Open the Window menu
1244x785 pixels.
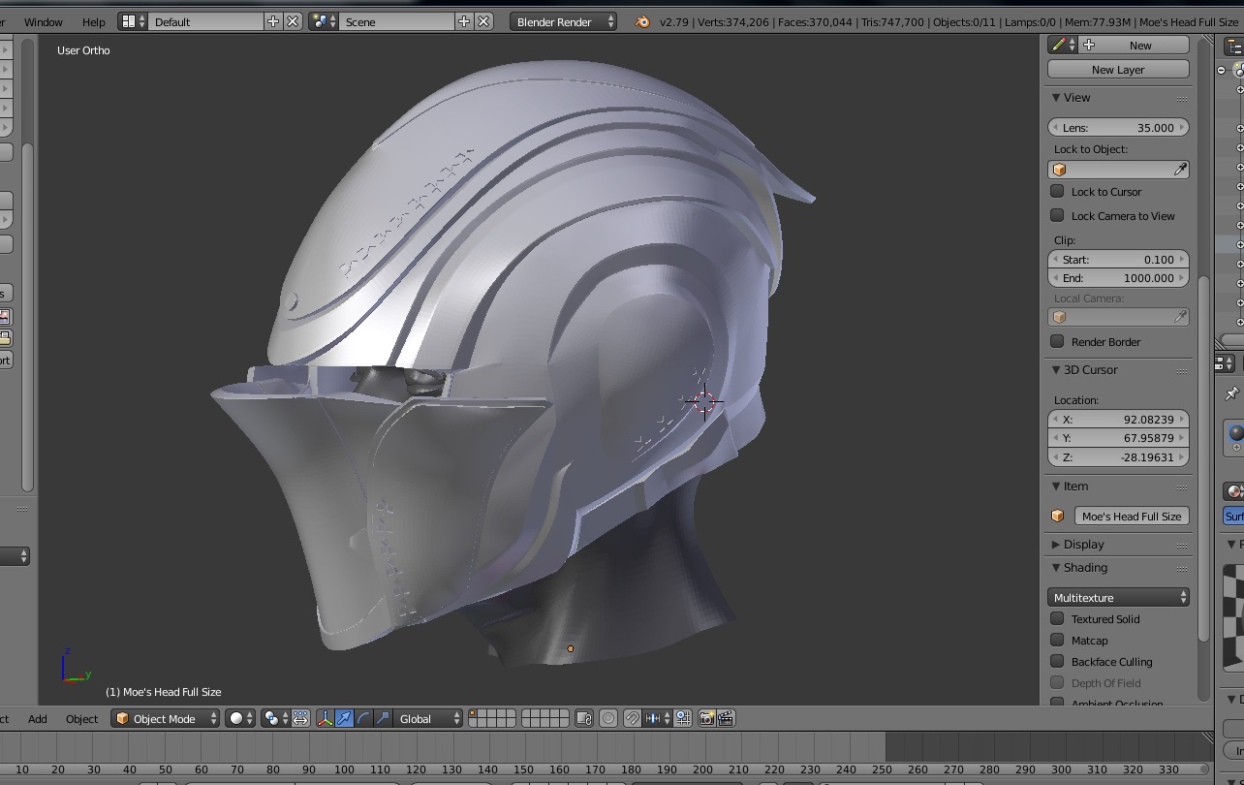coord(44,21)
